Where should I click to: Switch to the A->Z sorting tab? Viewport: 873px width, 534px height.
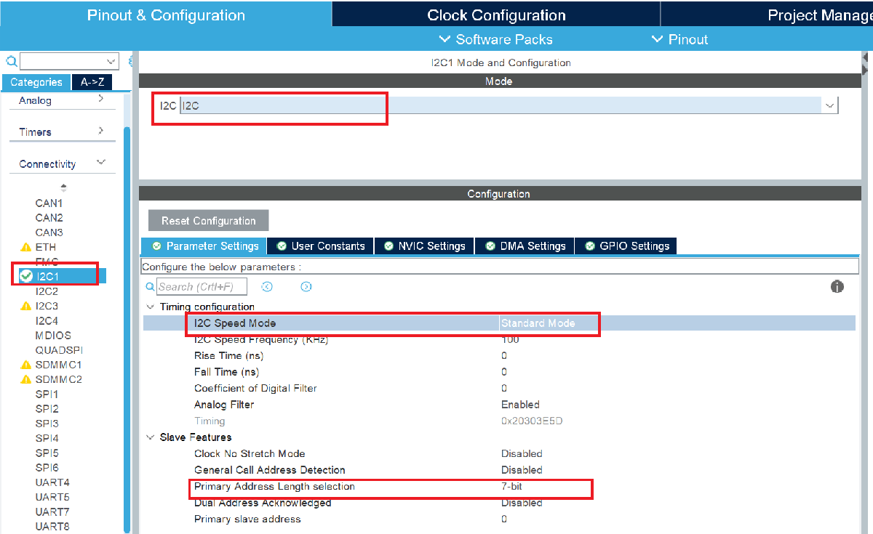click(92, 82)
